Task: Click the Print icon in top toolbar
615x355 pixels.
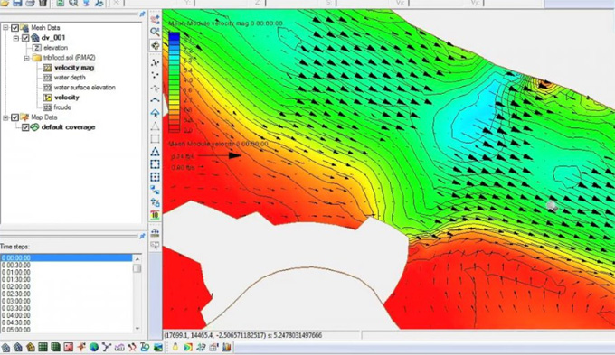Action: (30, 3)
